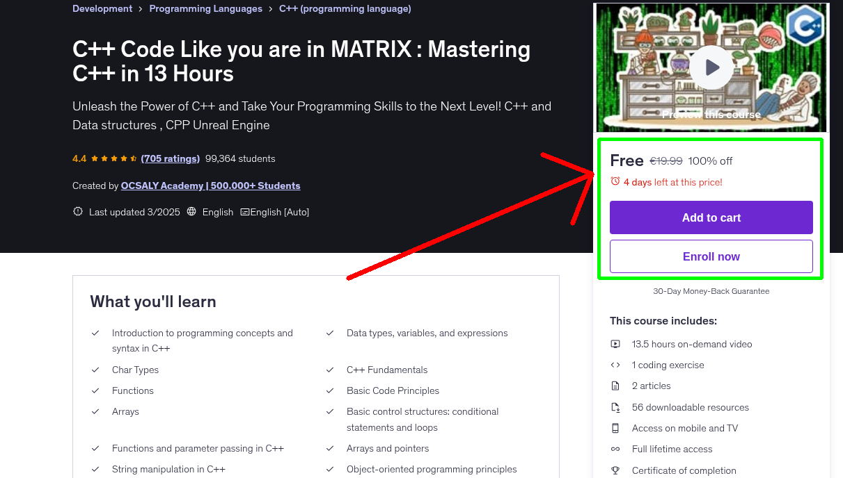Click the checkmark next to Char Types
The width and height of the screenshot is (843, 478).
click(95, 370)
